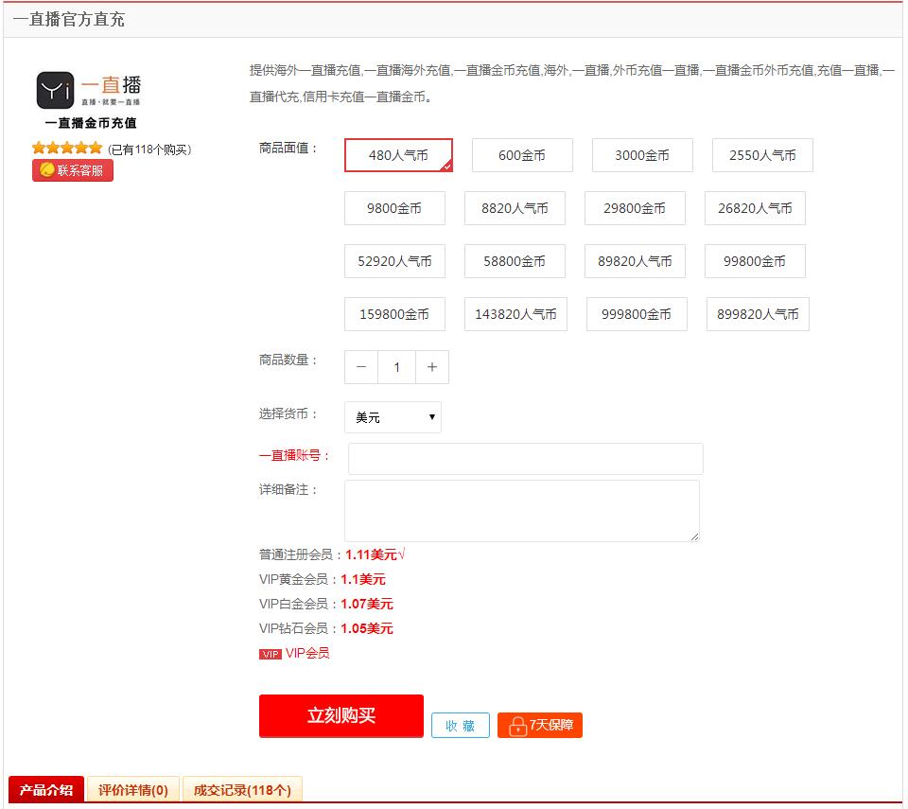Click the 联系客服 contact support button
Viewport: 908px width, 809px height.
[73, 170]
